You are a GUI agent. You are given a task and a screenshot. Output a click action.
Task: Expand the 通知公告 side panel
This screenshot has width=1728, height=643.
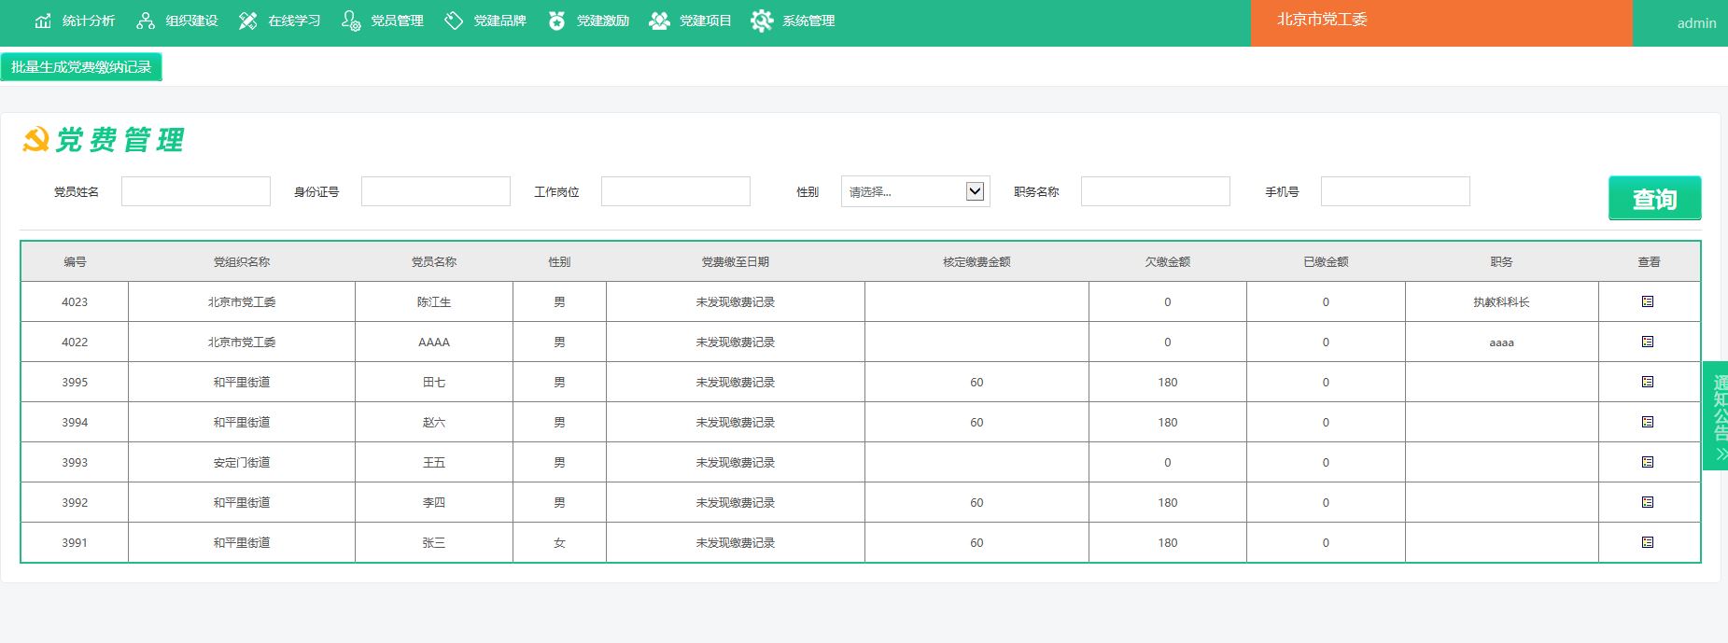click(x=1718, y=415)
